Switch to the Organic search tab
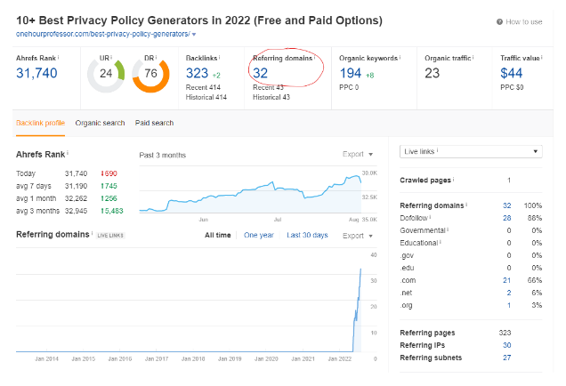The height and width of the screenshot is (386, 566). coord(100,123)
